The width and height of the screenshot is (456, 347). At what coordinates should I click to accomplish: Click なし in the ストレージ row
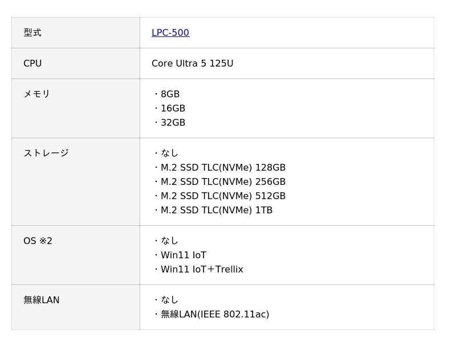click(x=169, y=153)
